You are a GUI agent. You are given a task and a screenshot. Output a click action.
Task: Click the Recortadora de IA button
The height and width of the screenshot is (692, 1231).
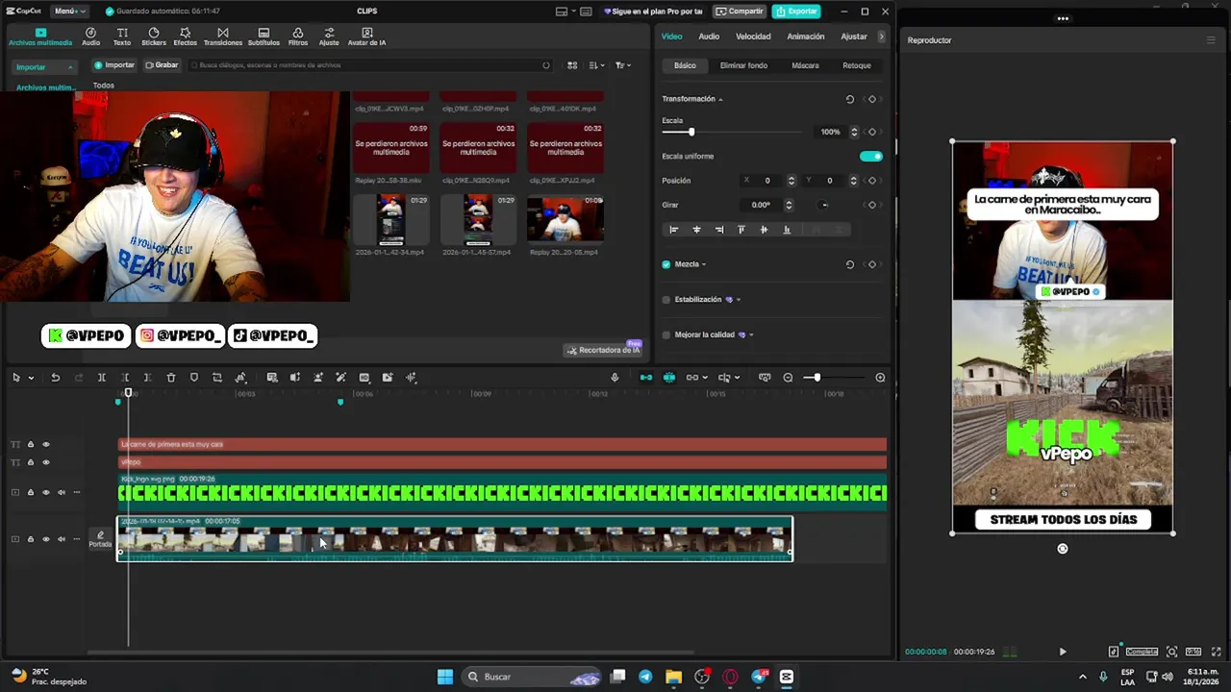[x=603, y=350]
